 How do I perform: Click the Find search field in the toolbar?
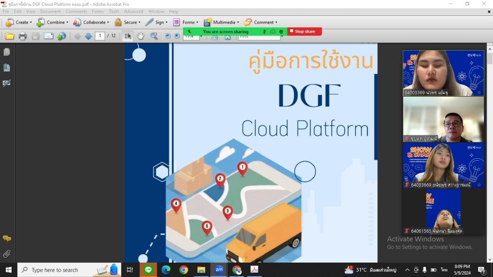tap(259, 37)
